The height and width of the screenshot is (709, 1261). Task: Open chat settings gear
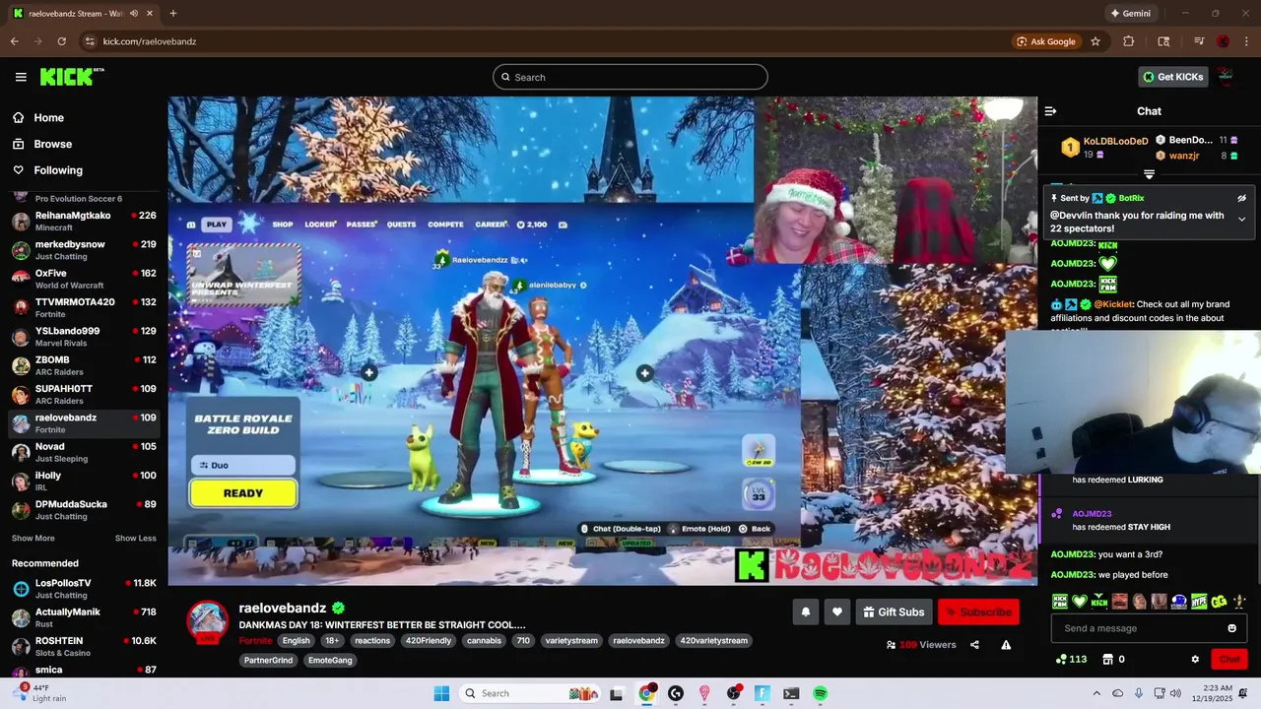click(1195, 660)
